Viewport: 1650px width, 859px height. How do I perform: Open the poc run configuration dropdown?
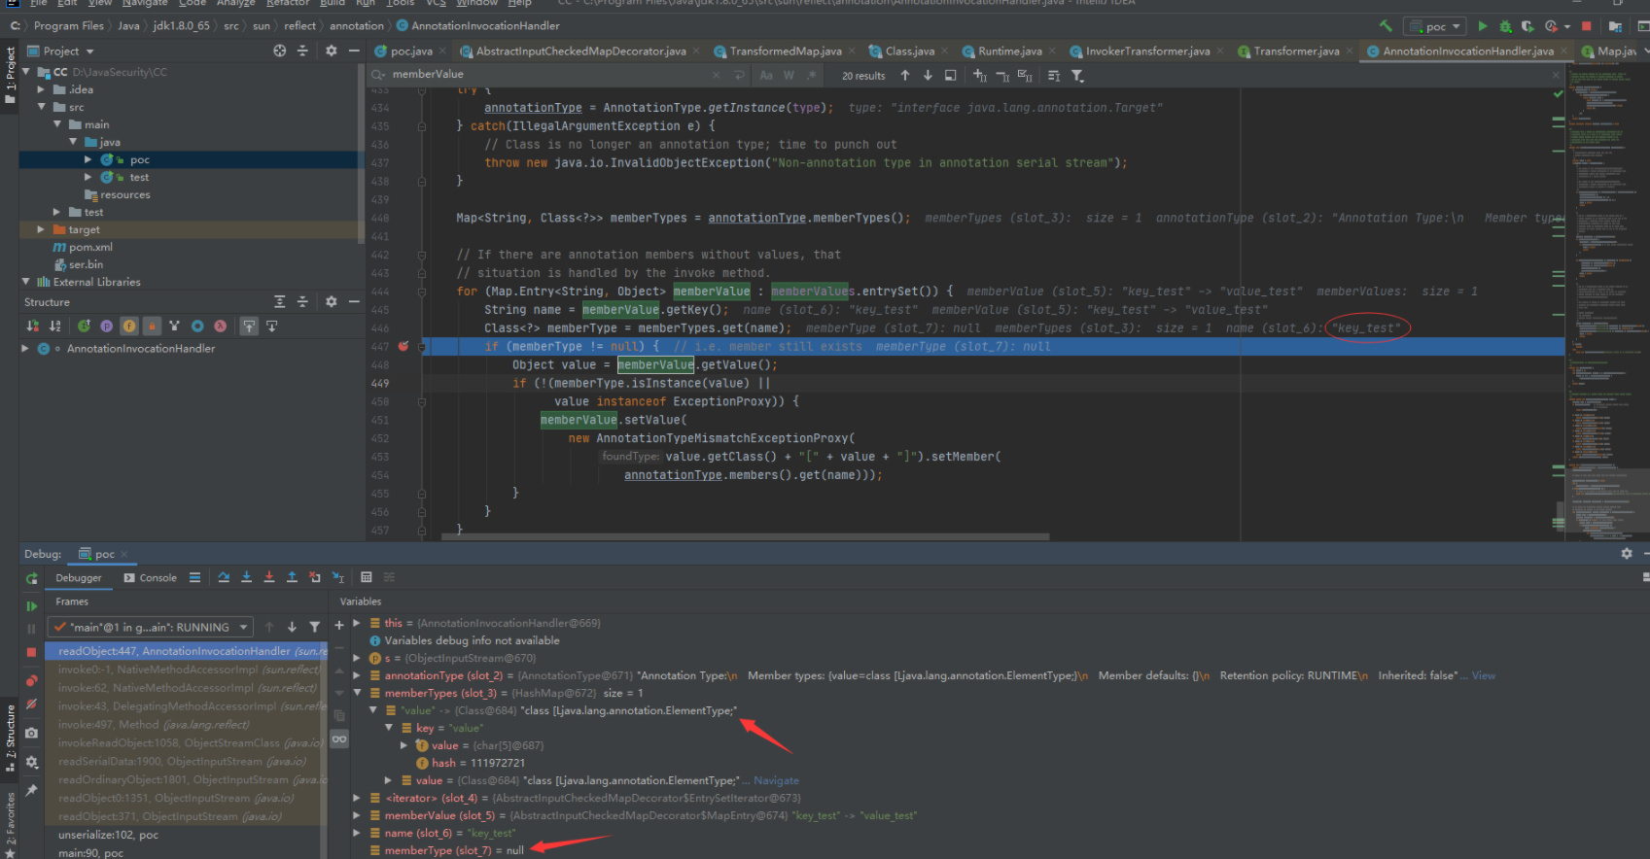pos(1436,26)
